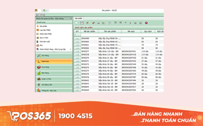Open the Hệ Thống module
203x126 pixels.
[54, 55]
